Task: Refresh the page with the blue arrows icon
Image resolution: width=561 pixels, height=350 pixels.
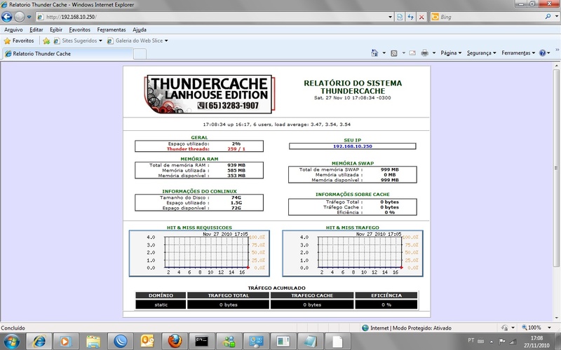Action: [x=411, y=17]
